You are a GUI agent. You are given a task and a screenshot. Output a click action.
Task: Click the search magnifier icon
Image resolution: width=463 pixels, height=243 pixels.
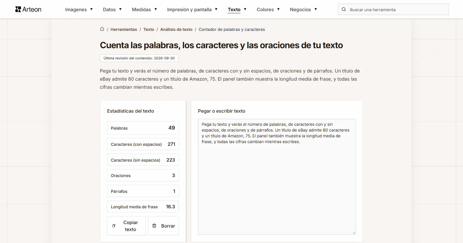click(344, 9)
